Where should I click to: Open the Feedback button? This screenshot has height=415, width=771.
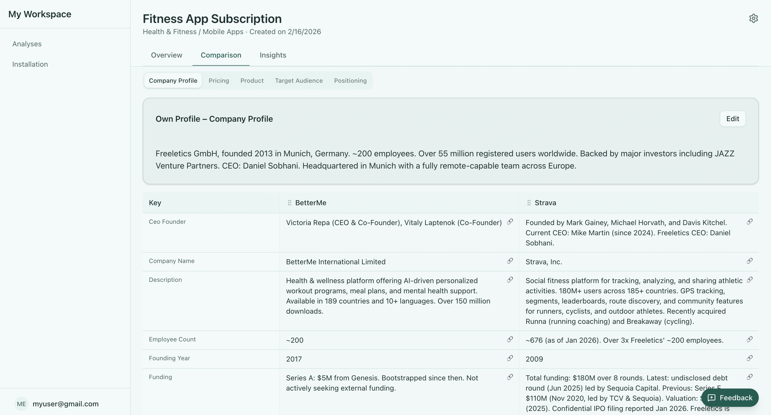(x=730, y=398)
